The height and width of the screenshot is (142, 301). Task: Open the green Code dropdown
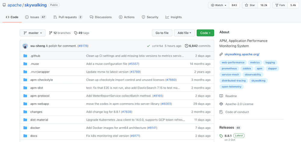tap(205, 33)
